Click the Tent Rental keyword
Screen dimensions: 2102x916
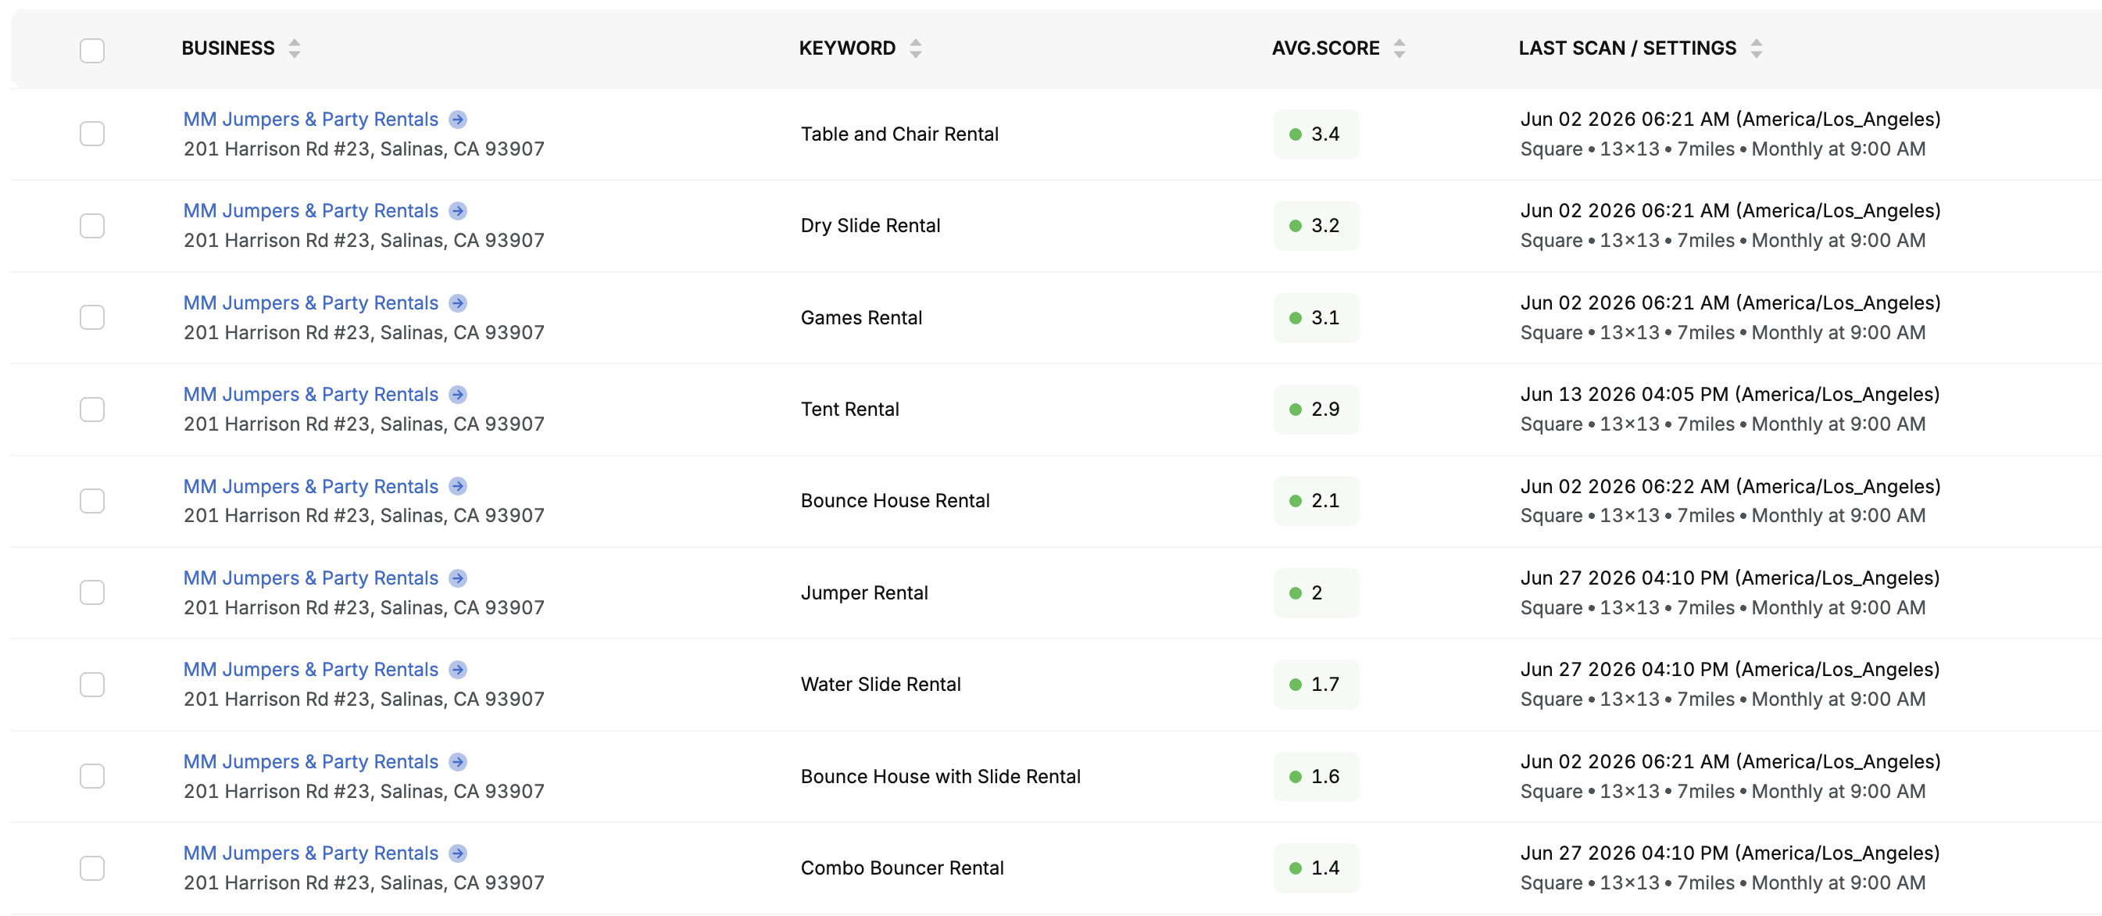point(849,409)
